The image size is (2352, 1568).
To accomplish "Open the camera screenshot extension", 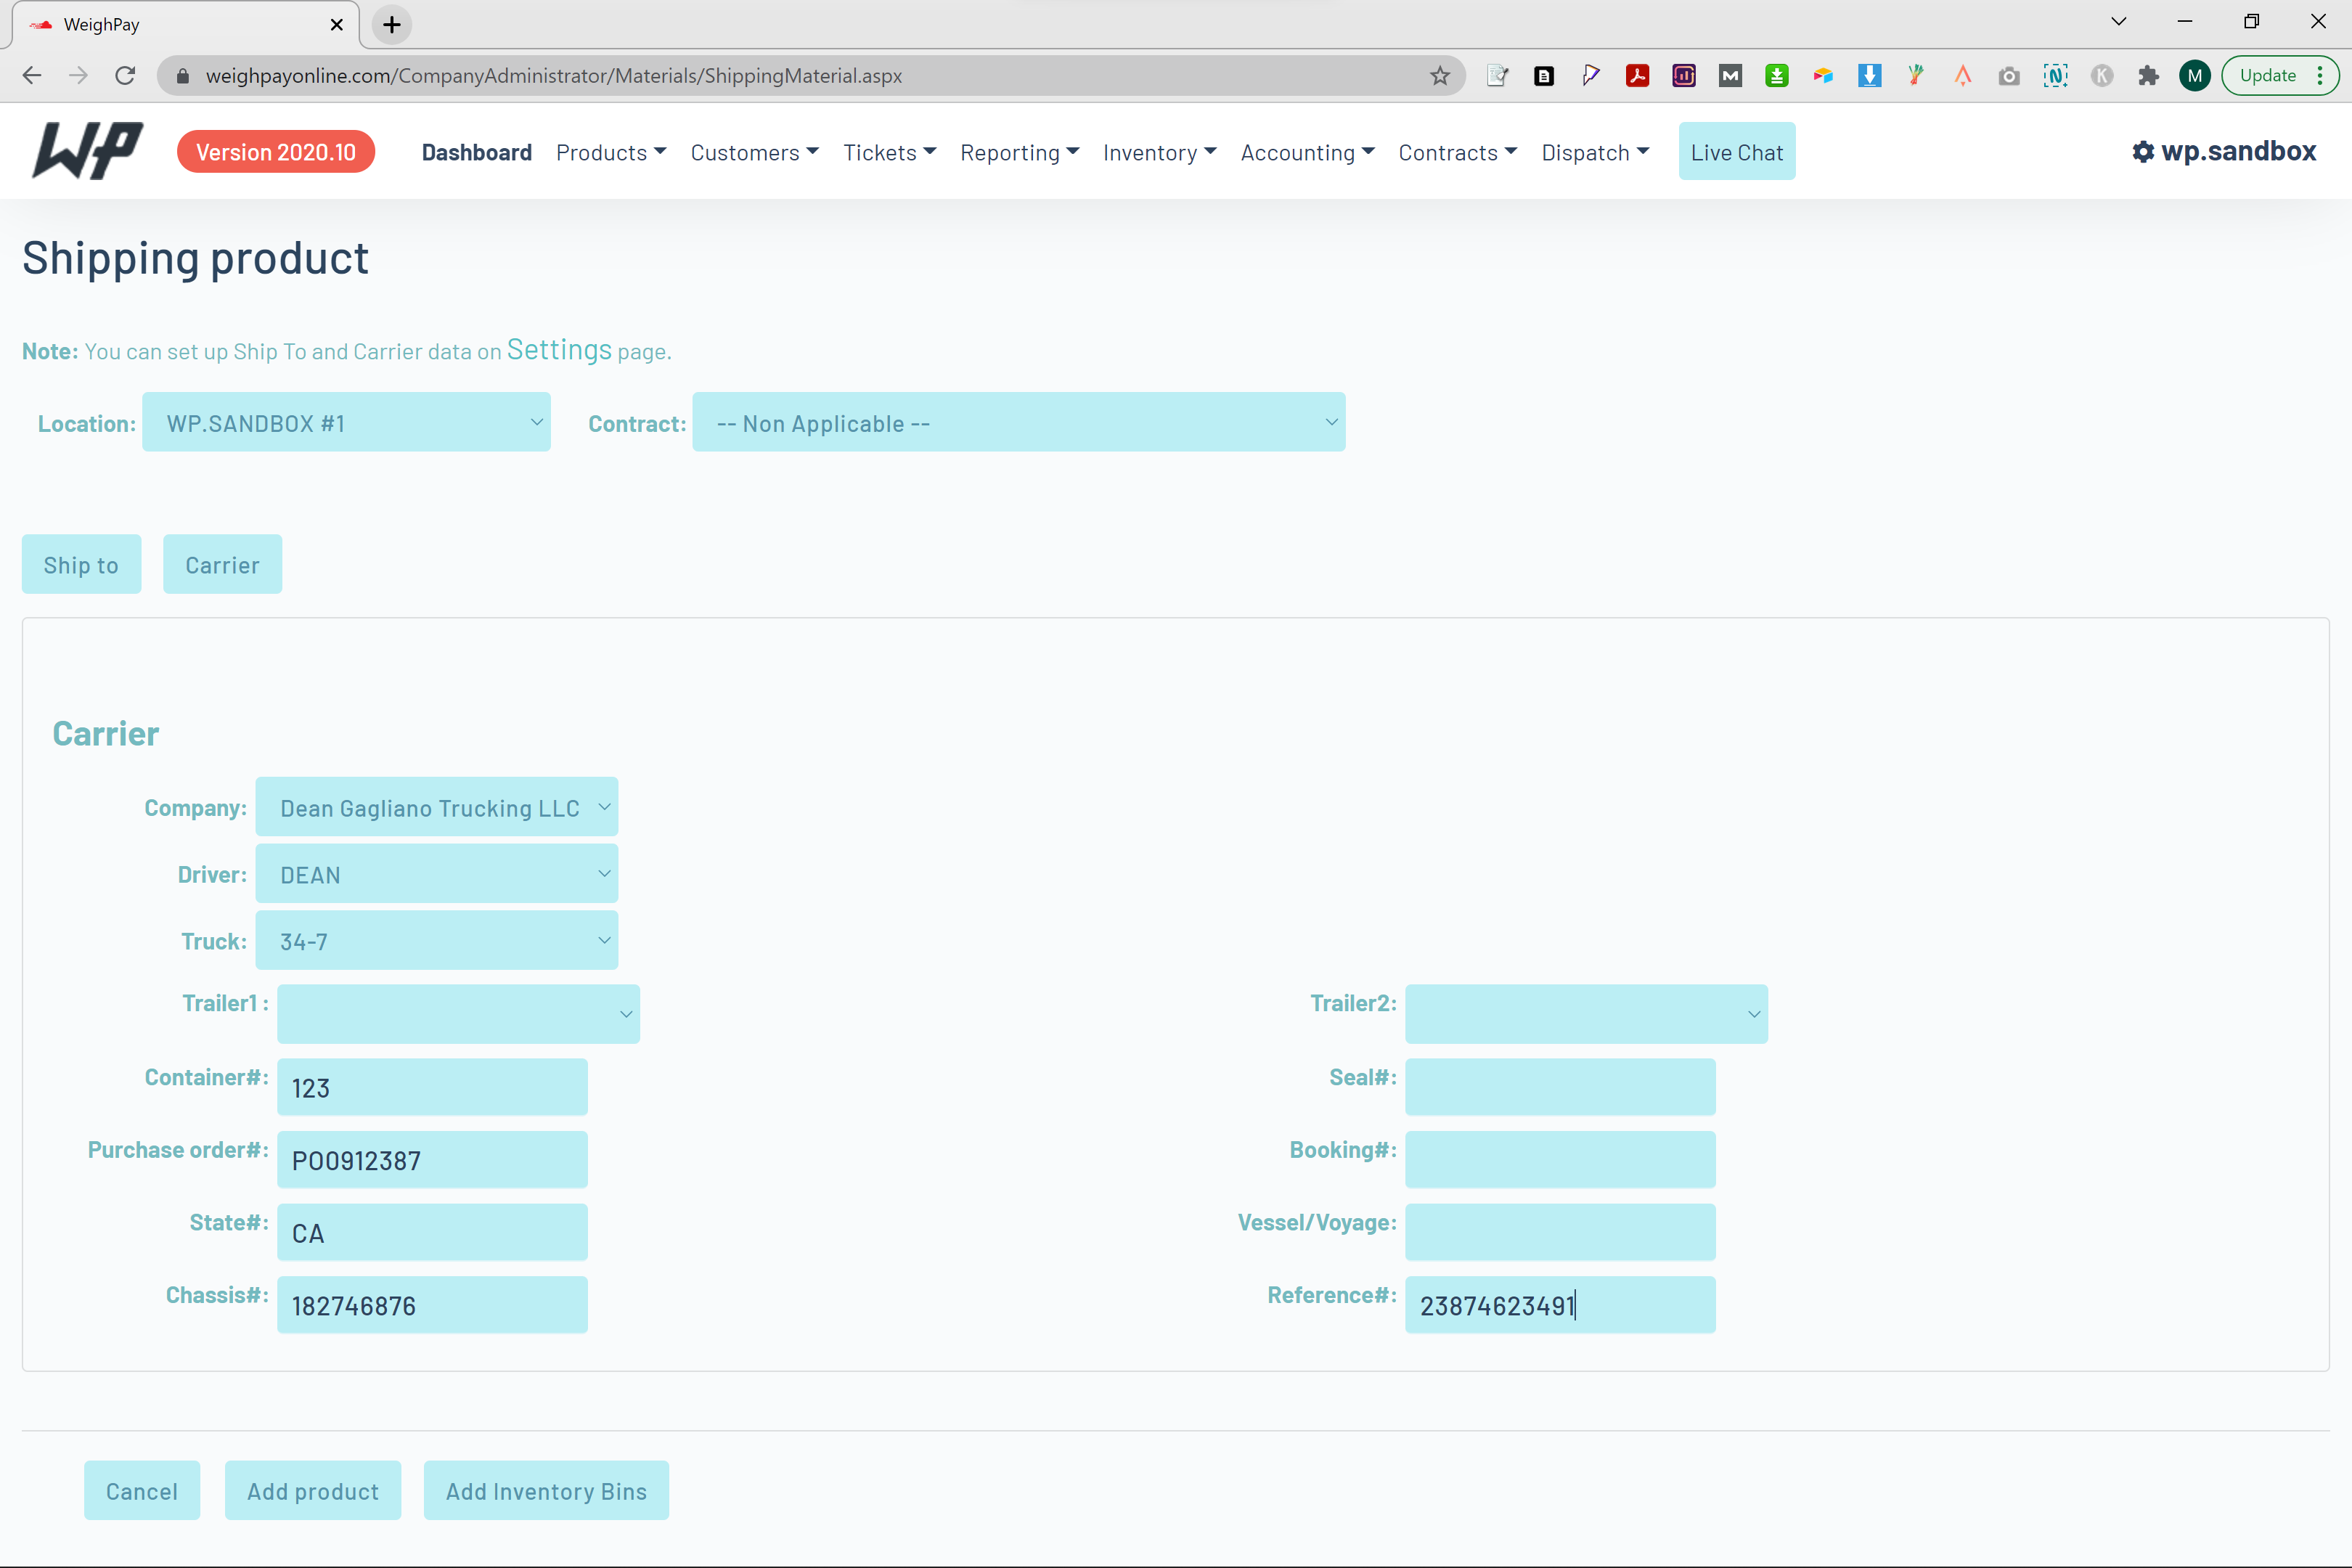I will click(2008, 76).
